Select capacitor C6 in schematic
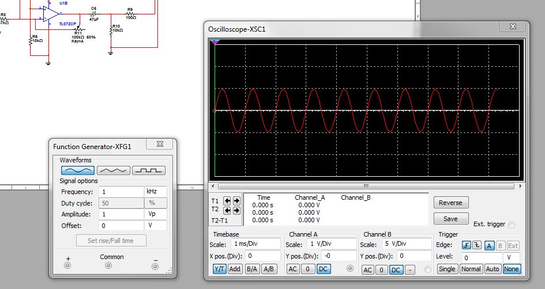Image resolution: width=545 pixels, height=289 pixels. click(93, 14)
